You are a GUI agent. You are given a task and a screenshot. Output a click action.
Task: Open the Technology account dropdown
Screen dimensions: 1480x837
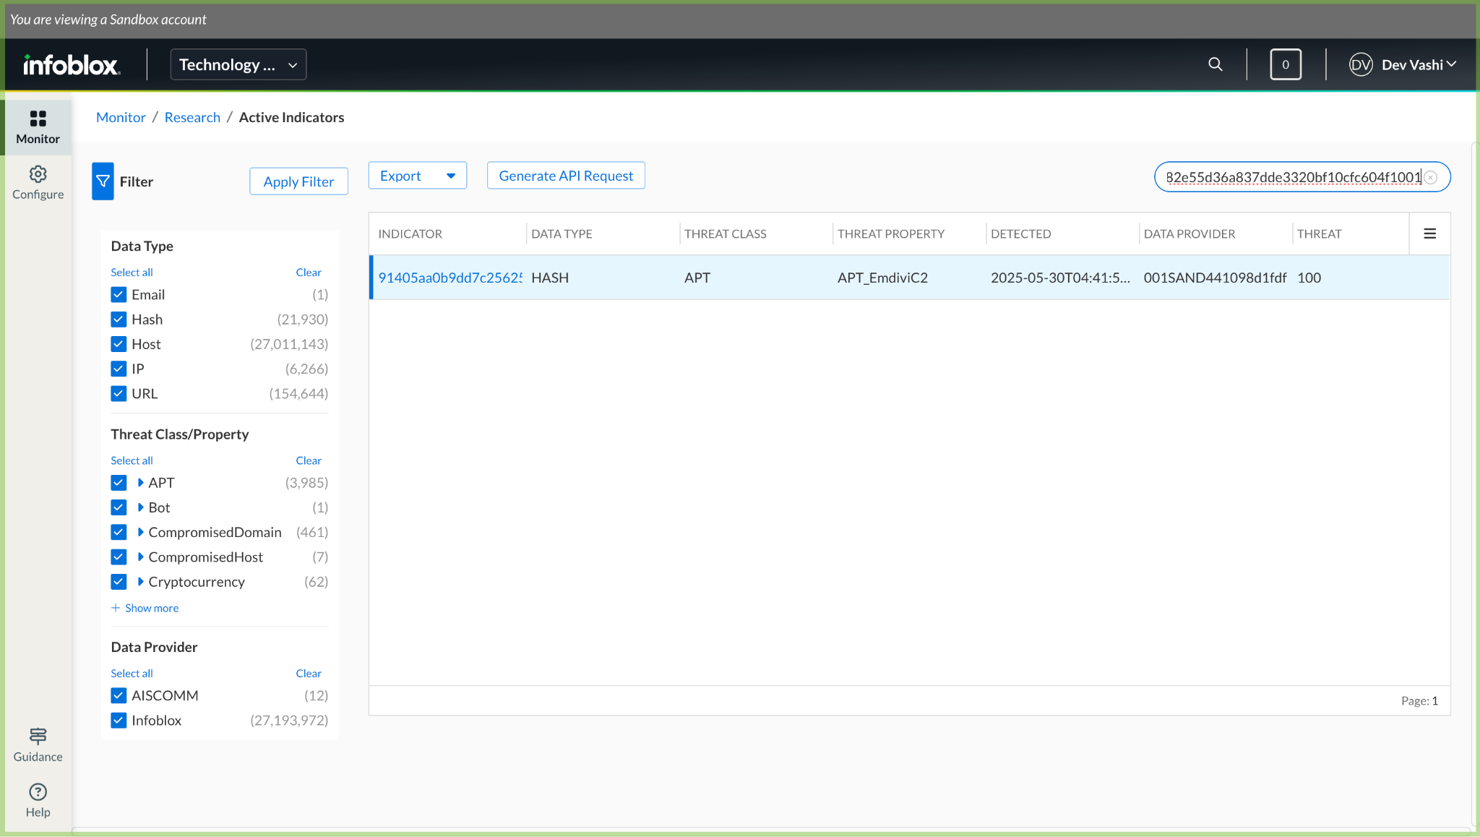238,64
